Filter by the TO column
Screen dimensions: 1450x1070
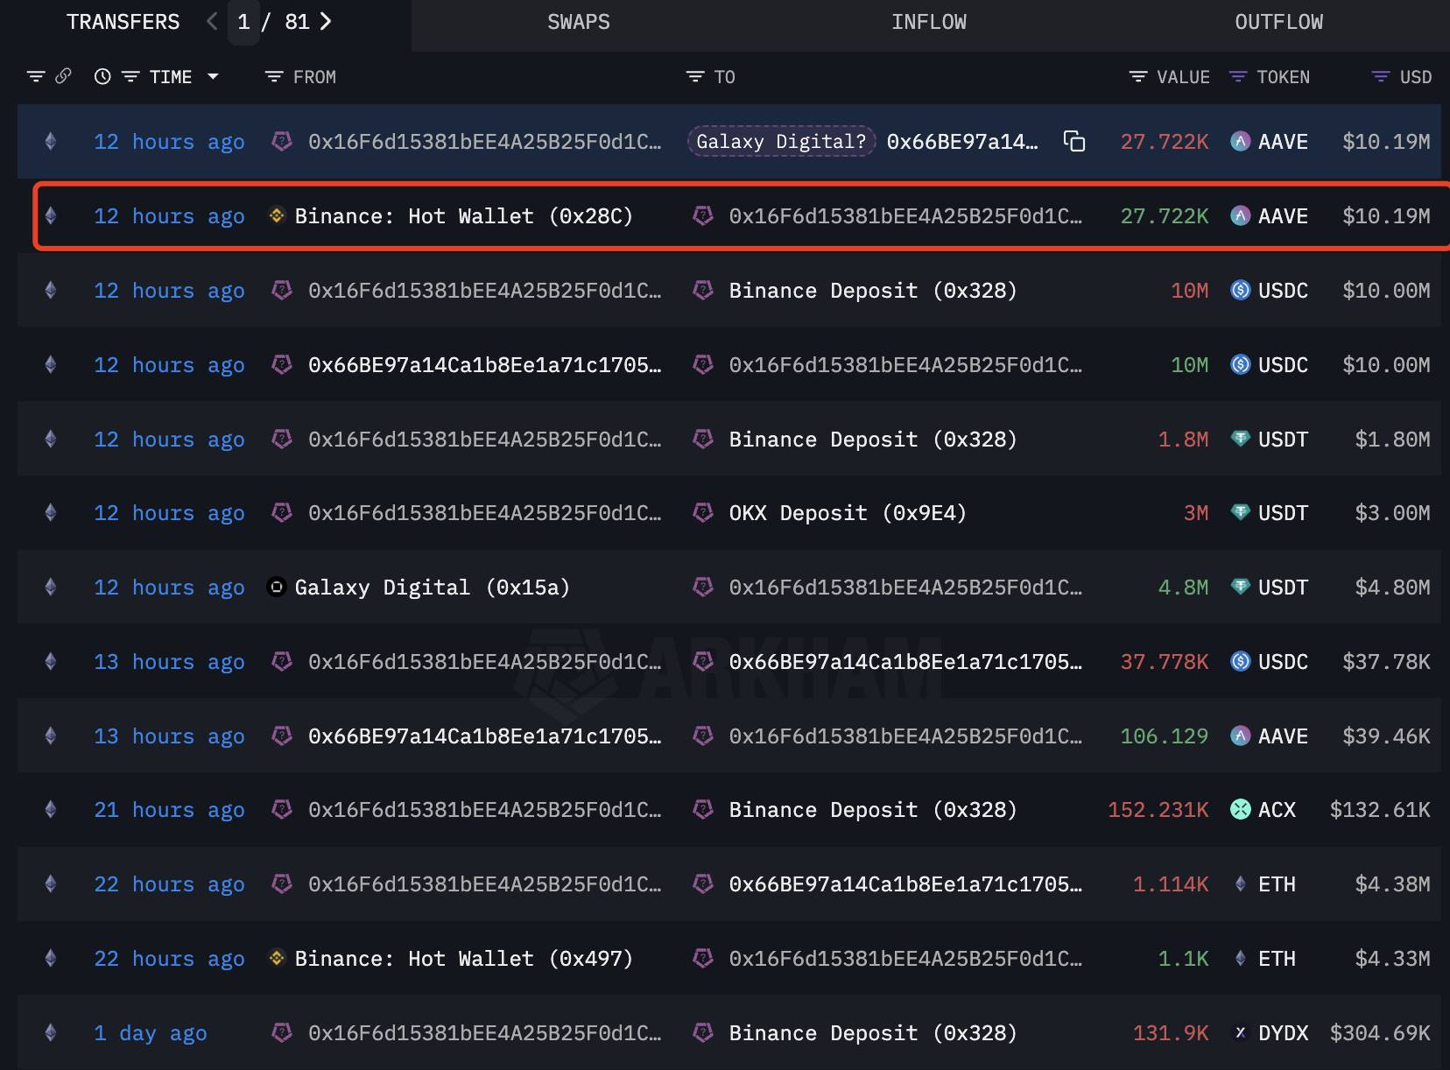[695, 77]
